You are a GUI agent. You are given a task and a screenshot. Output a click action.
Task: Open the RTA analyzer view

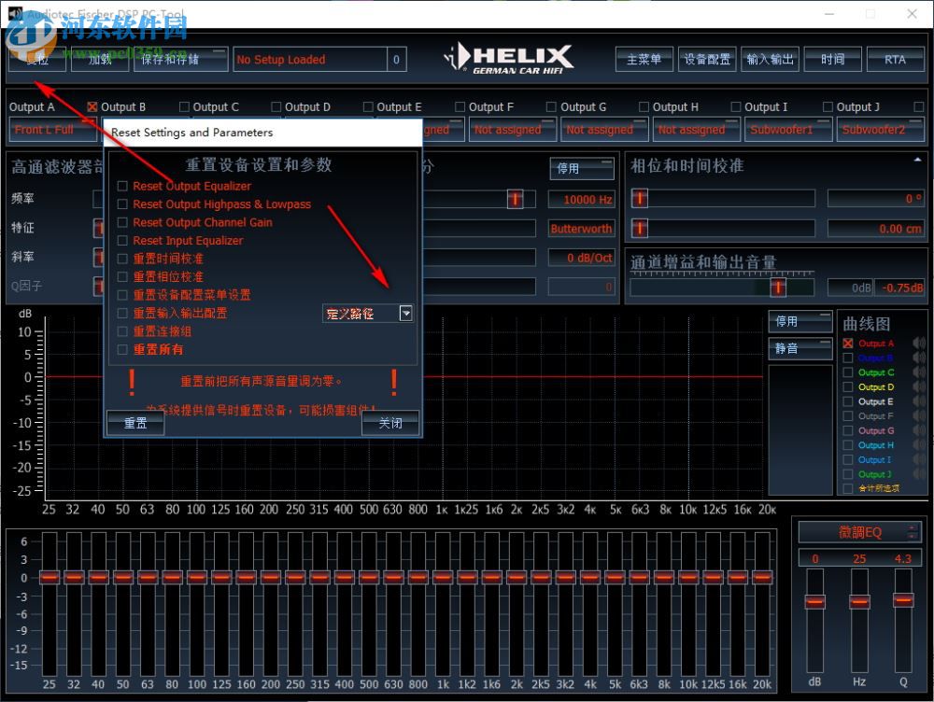[896, 58]
